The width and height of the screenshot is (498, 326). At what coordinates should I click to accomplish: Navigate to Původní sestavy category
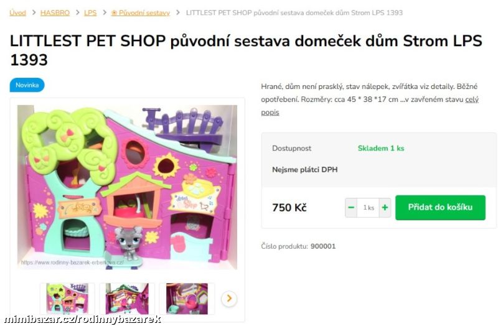pos(141,12)
